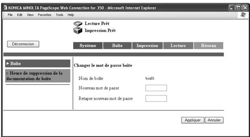250x137 pixels.
Task: Open the Tools menu
Action: pyautogui.click(x=60, y=15)
